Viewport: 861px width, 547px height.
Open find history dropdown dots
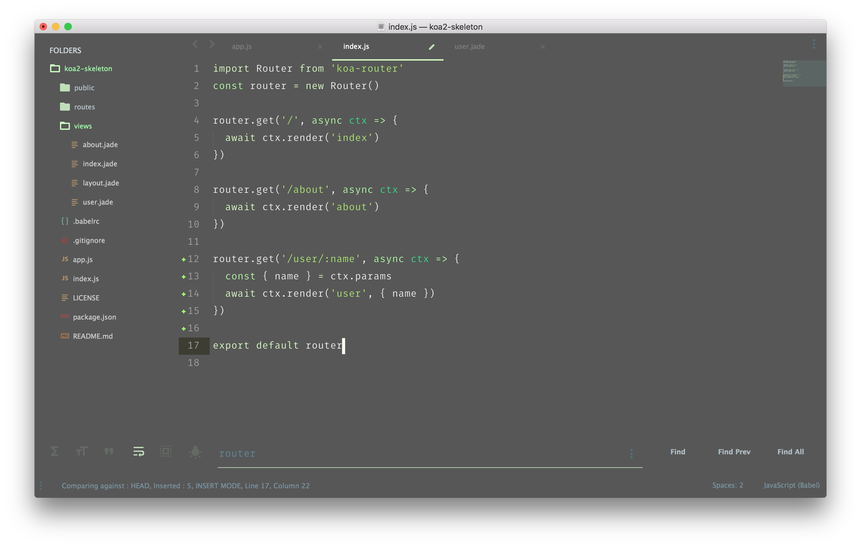(632, 453)
